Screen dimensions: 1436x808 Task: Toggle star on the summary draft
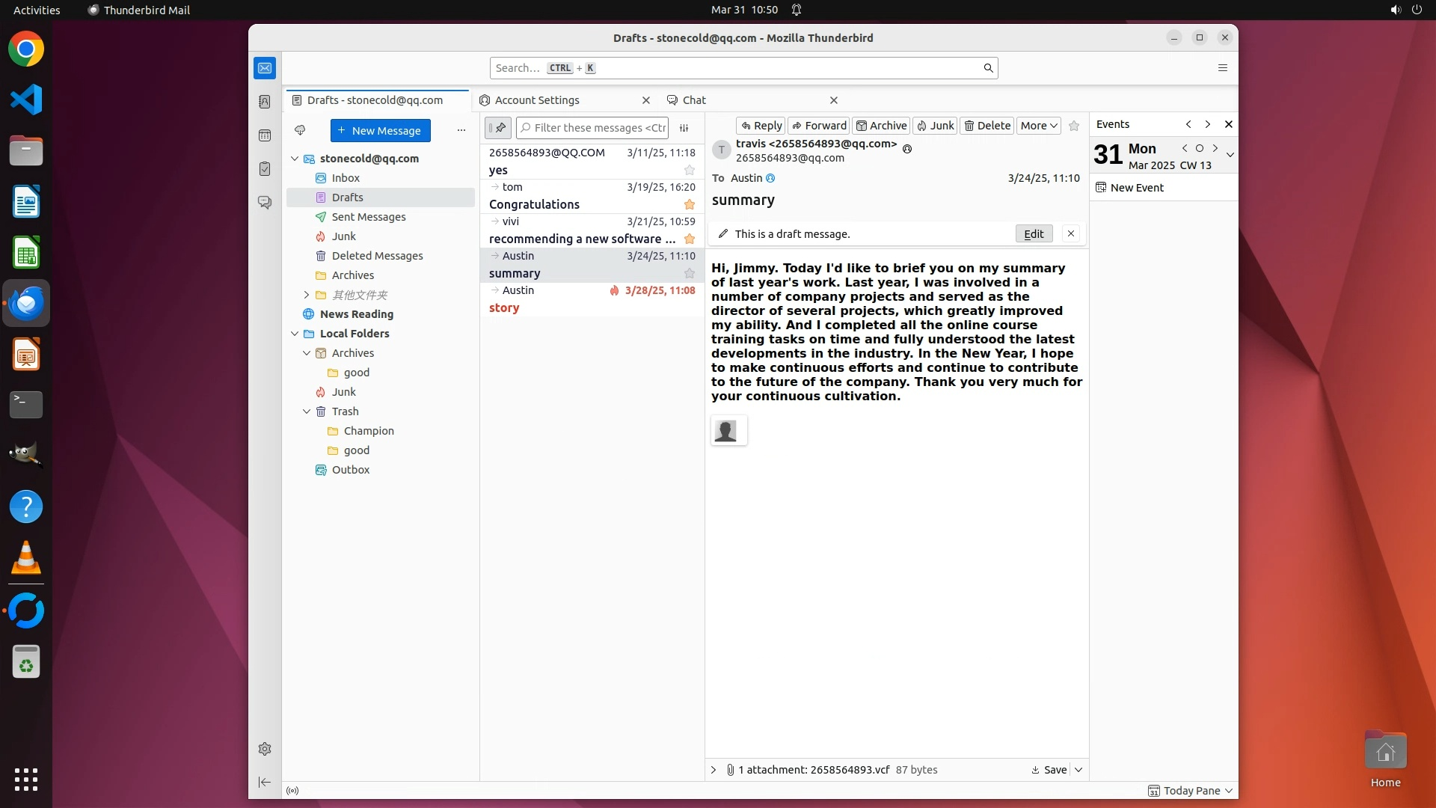tap(690, 274)
